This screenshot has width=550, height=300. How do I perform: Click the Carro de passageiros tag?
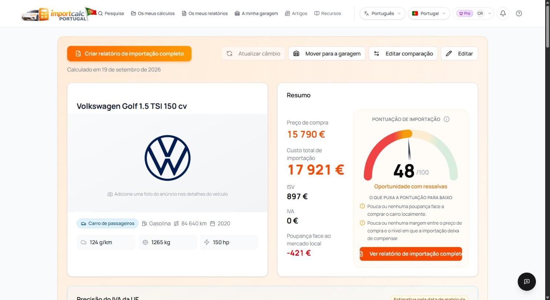click(x=107, y=224)
